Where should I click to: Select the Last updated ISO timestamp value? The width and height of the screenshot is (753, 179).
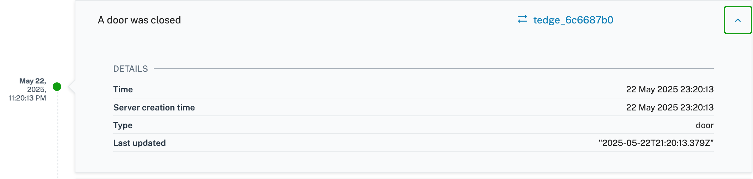656,143
